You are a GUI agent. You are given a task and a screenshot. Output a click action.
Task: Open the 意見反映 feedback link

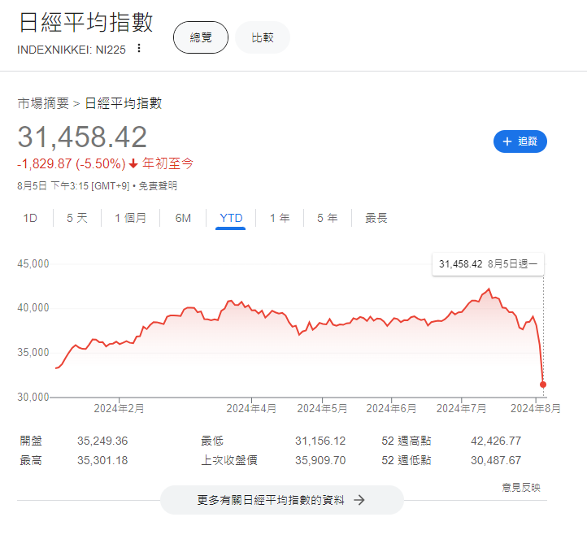(x=521, y=488)
